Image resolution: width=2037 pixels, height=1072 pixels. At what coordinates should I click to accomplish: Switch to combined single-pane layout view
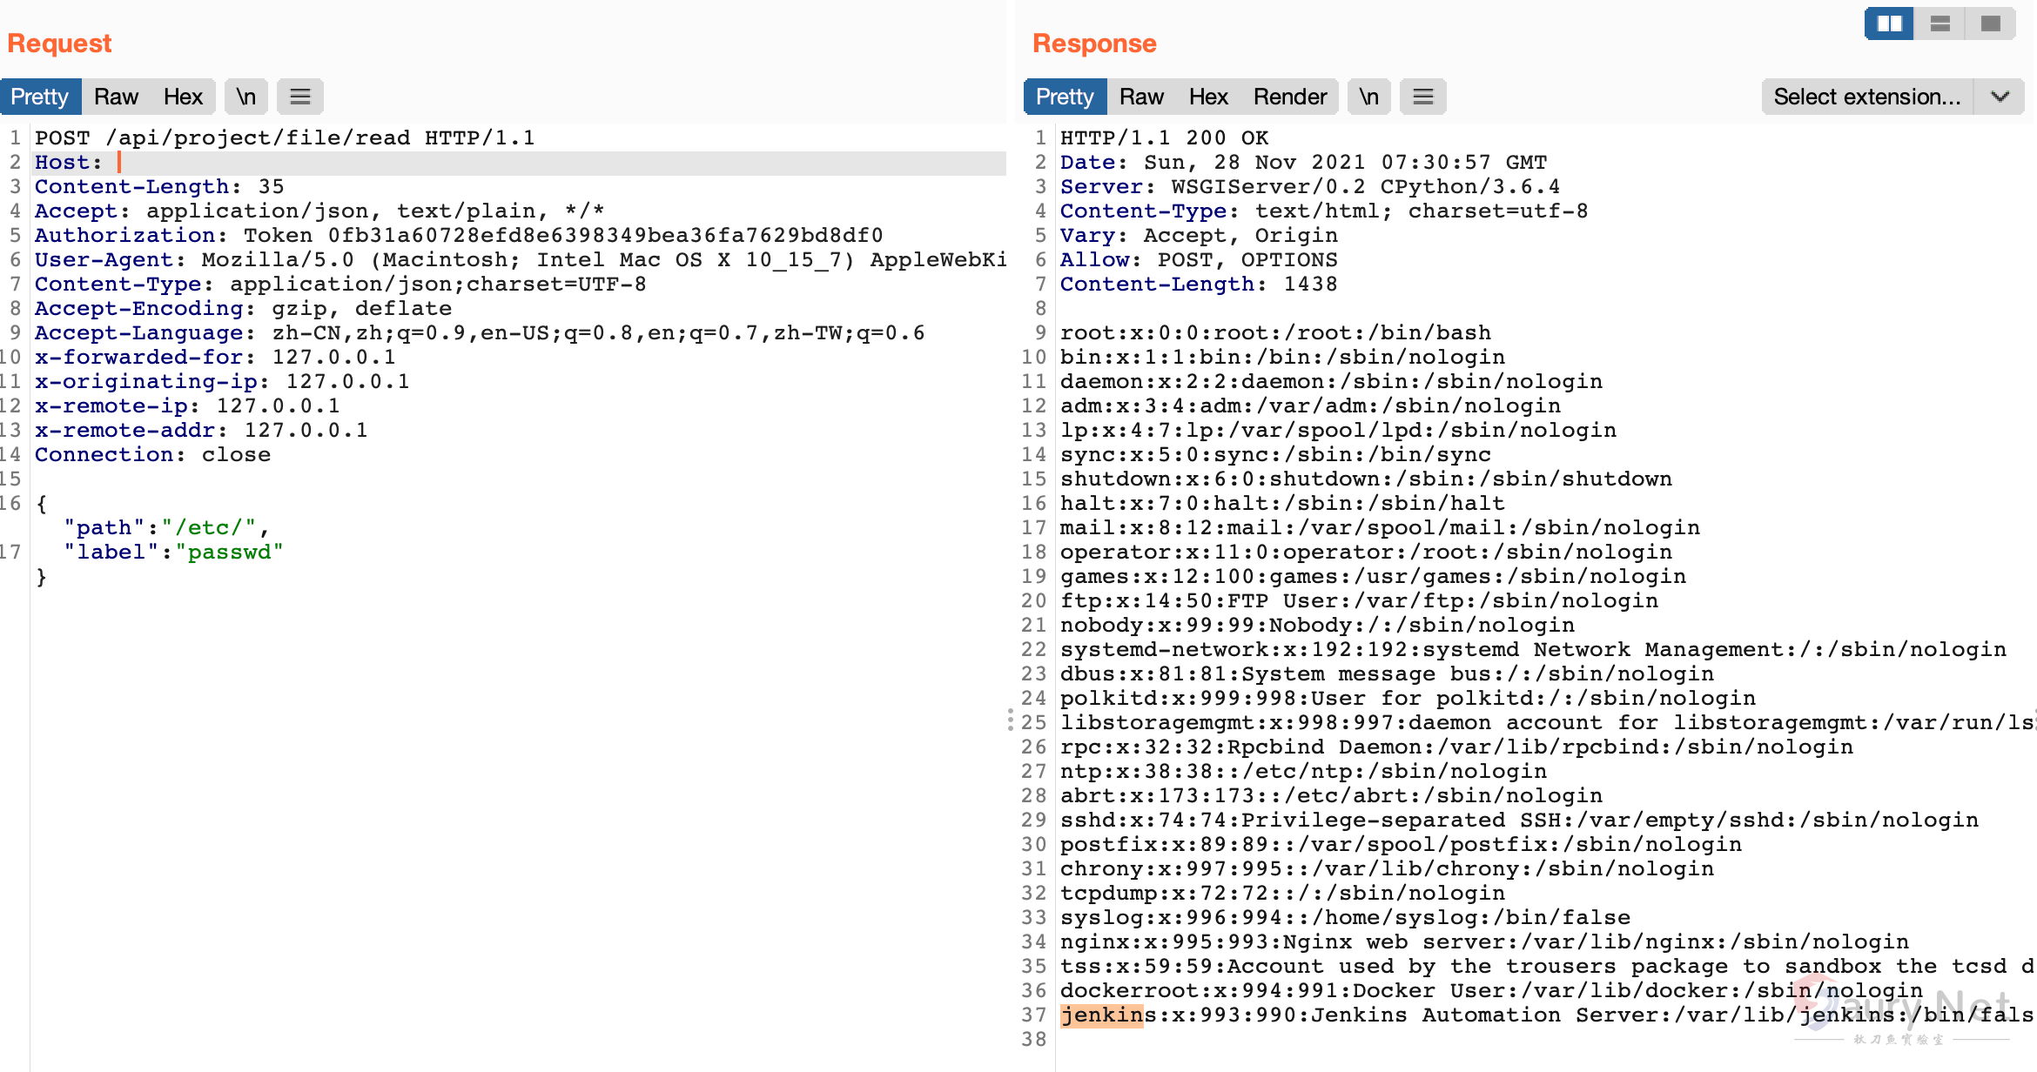tap(1991, 23)
